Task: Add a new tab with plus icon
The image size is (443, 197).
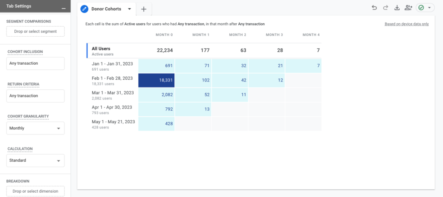Action: (x=144, y=9)
